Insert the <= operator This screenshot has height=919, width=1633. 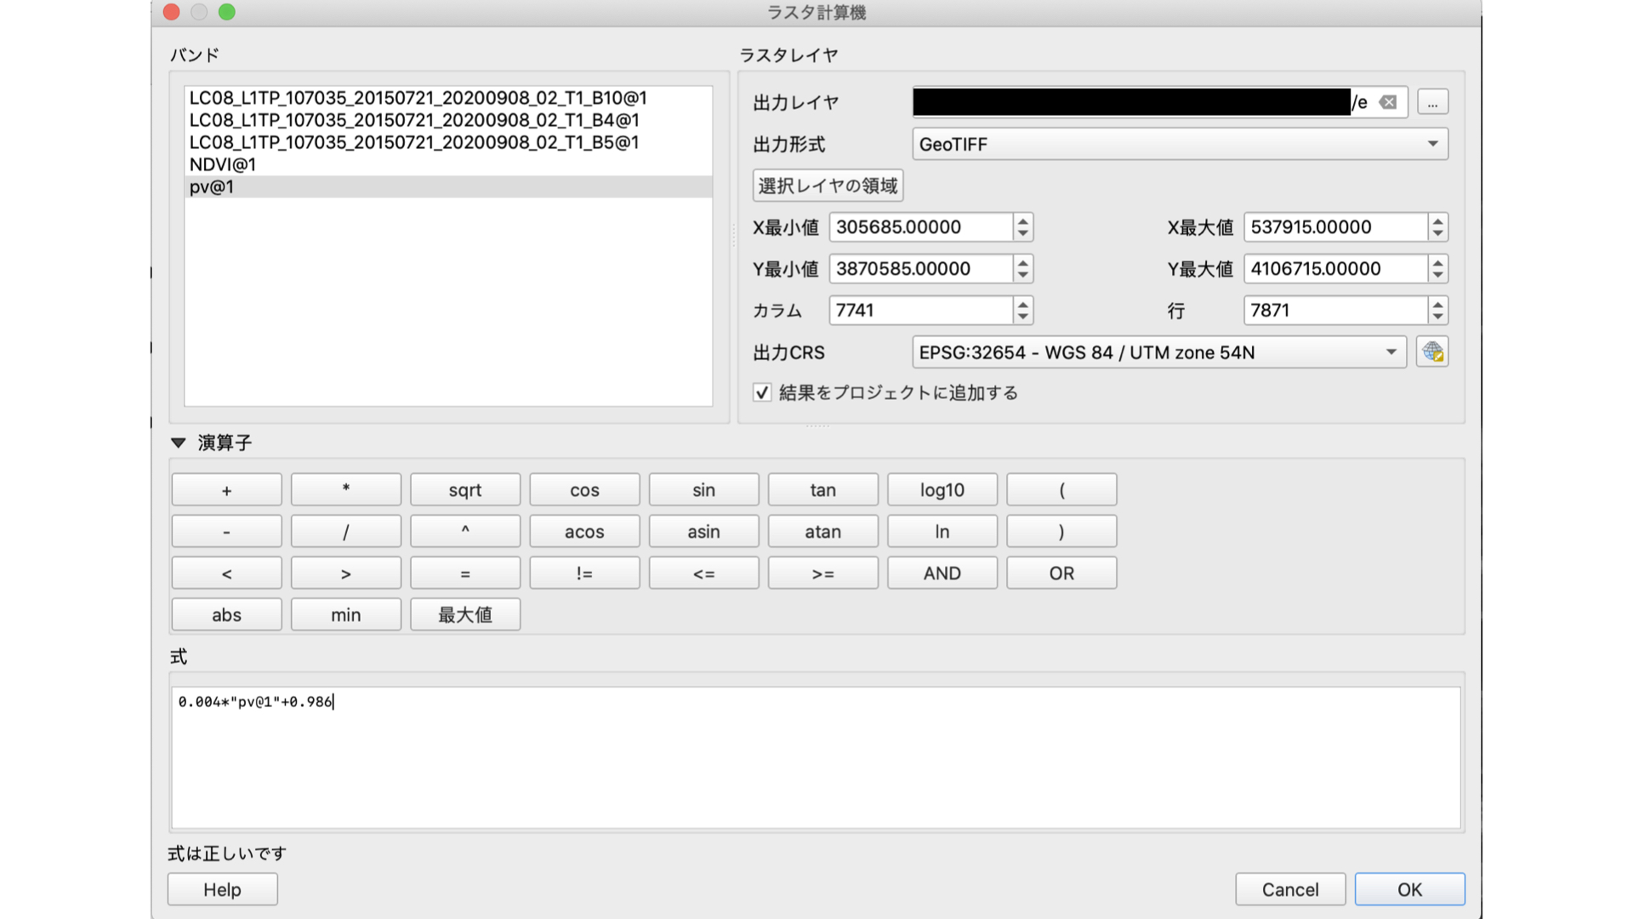coord(703,574)
